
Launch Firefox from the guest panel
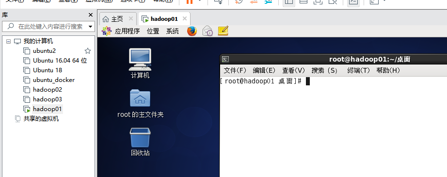point(192,31)
